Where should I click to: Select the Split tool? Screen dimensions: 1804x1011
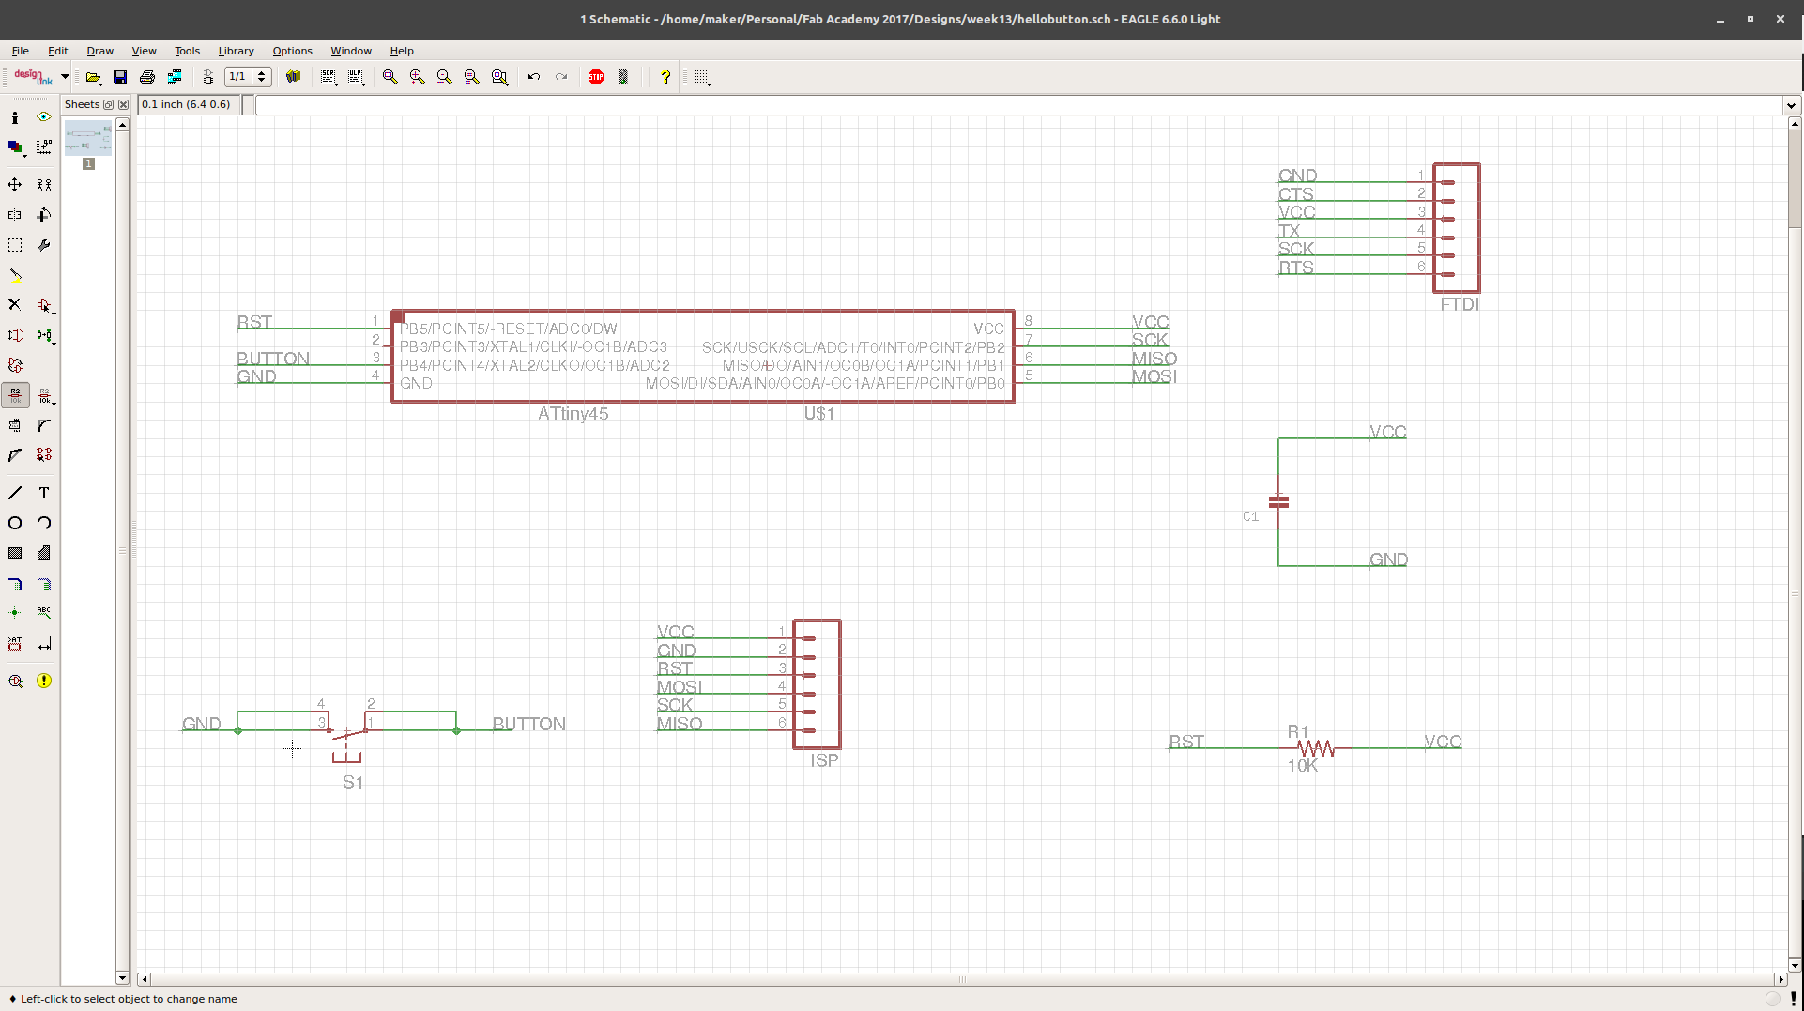click(15, 455)
